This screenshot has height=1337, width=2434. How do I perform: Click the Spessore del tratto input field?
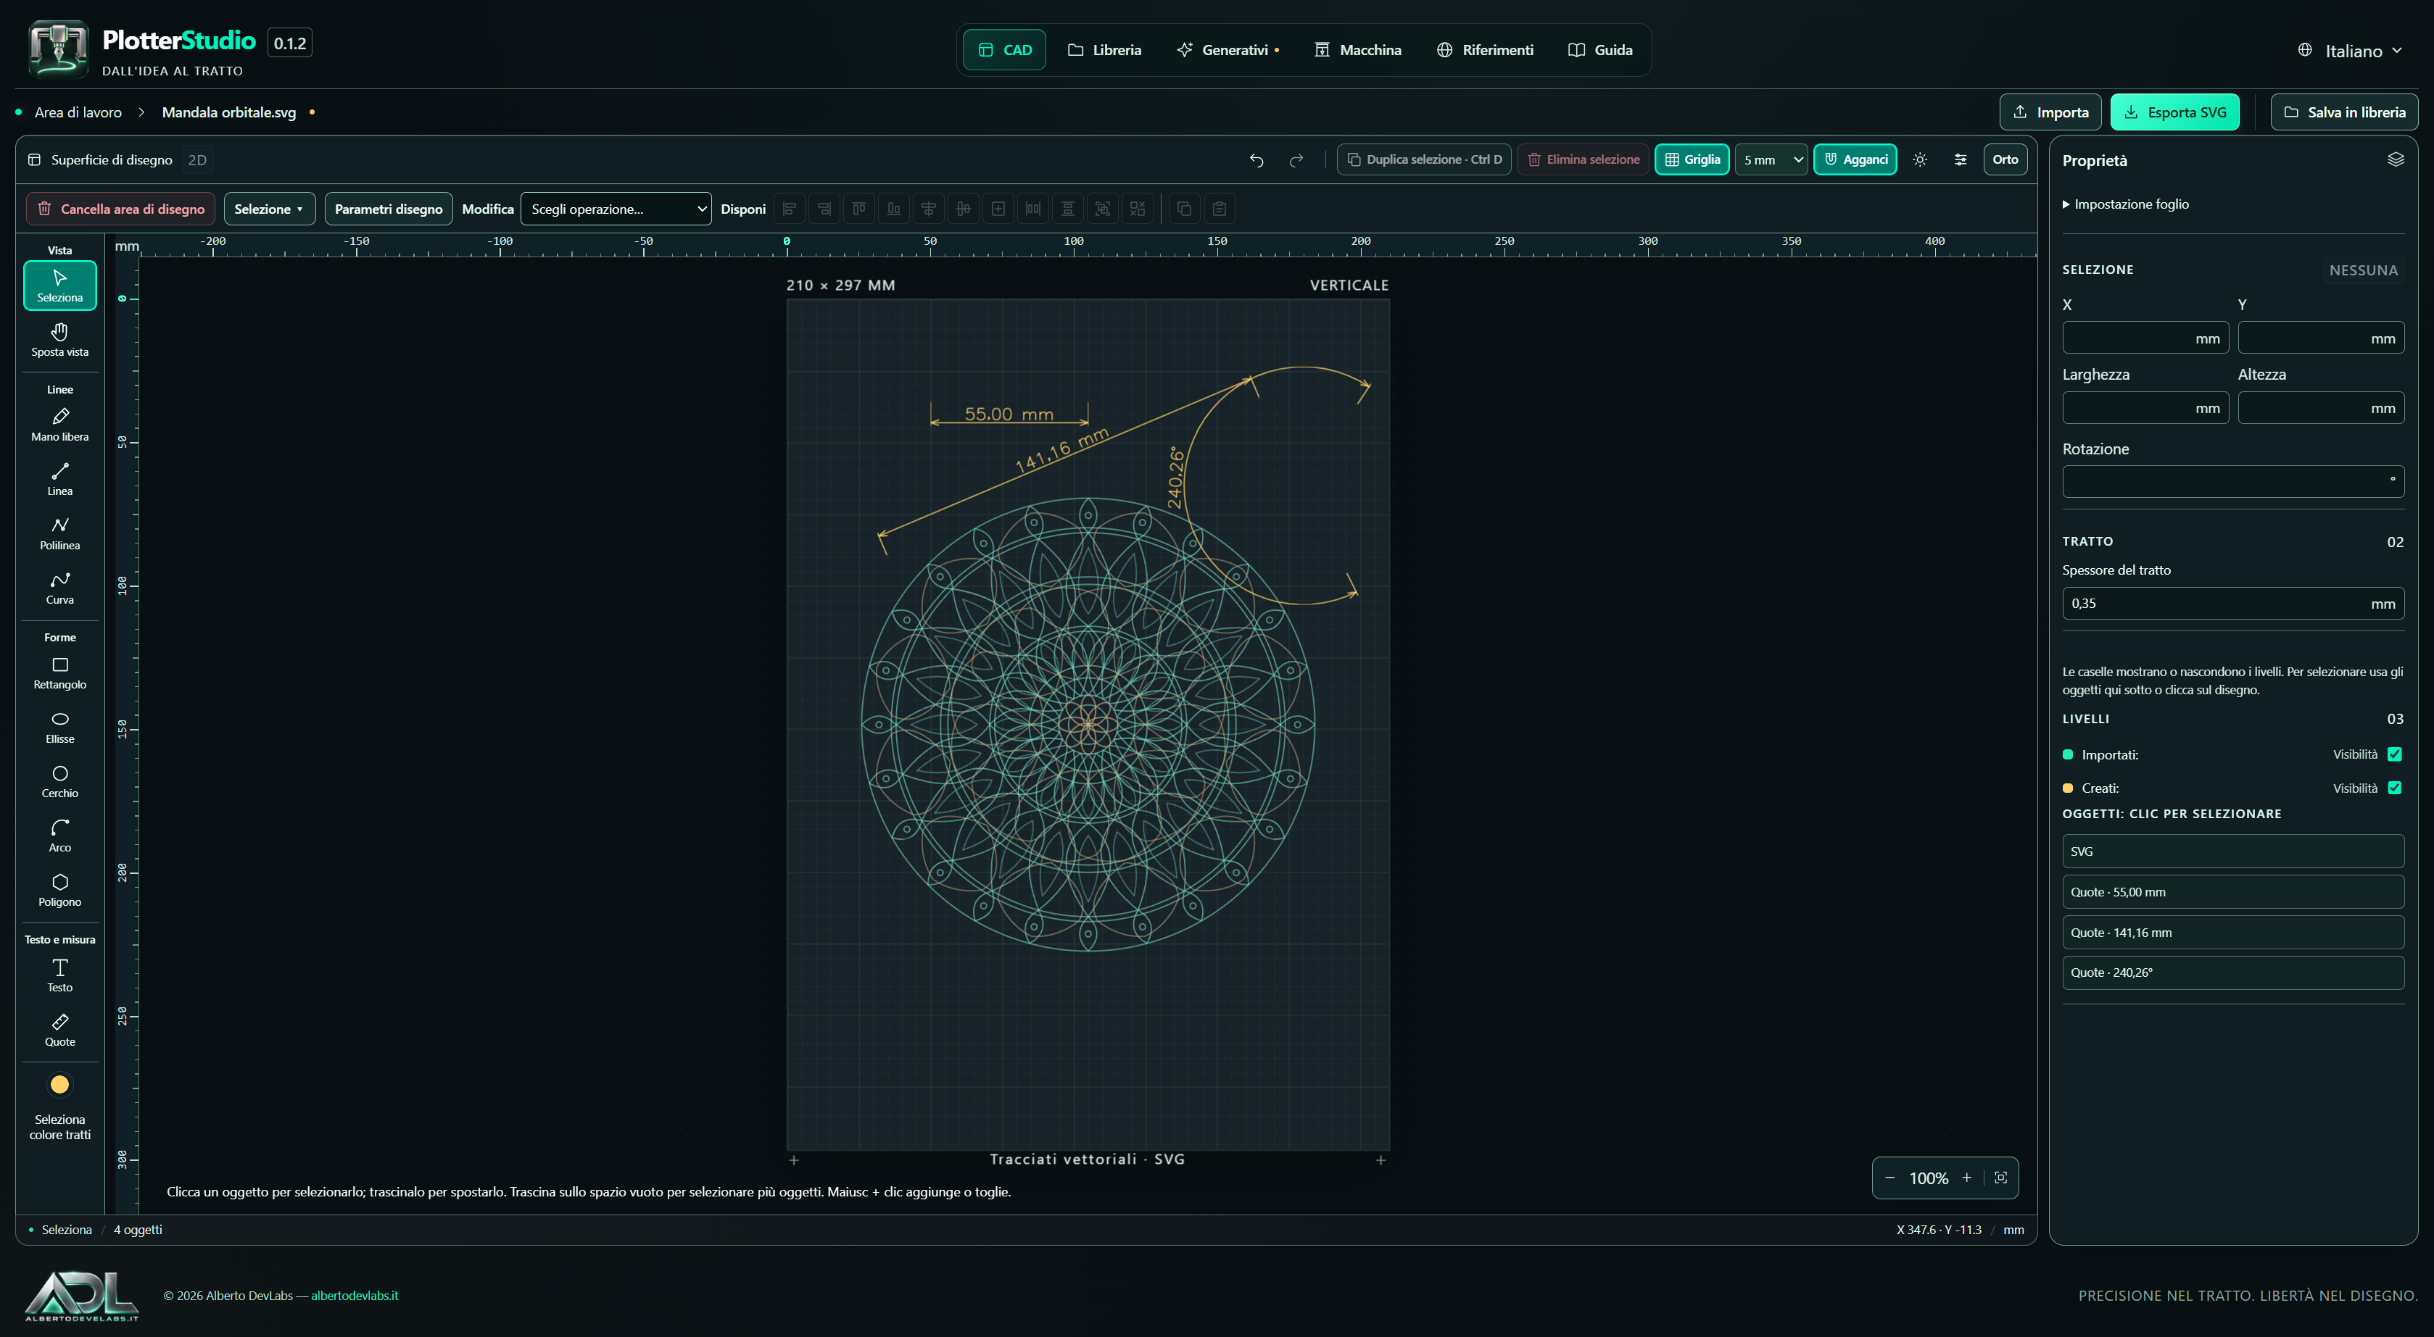pos(2232,604)
